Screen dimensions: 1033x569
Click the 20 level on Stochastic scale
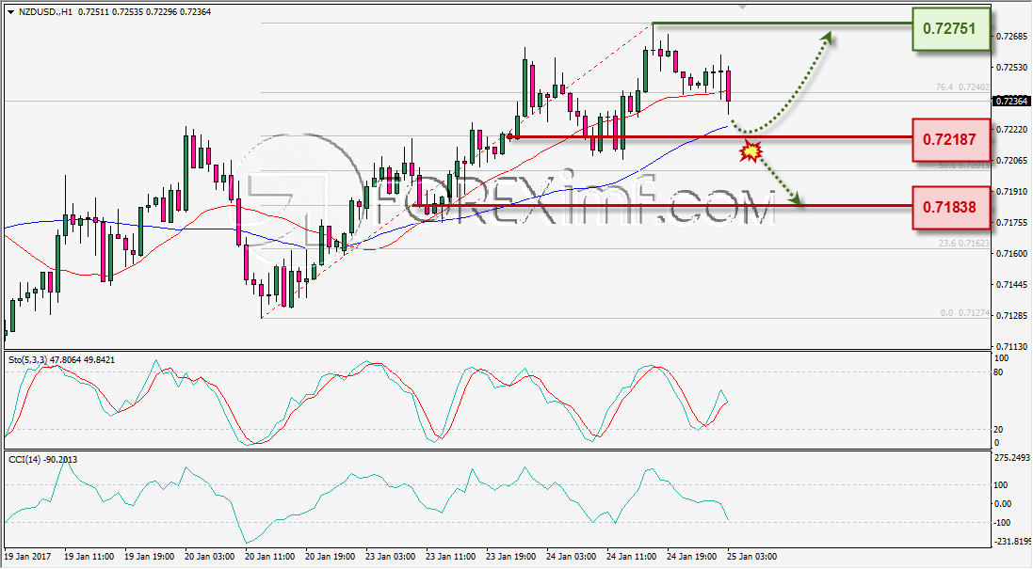[x=998, y=430]
